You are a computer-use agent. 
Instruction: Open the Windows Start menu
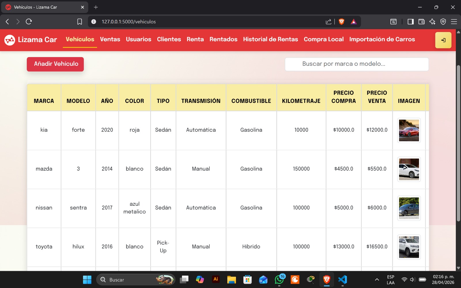point(87,280)
